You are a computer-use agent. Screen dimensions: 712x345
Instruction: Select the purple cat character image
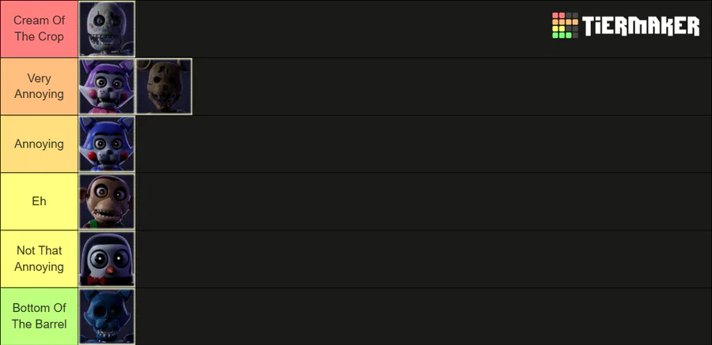click(x=107, y=86)
